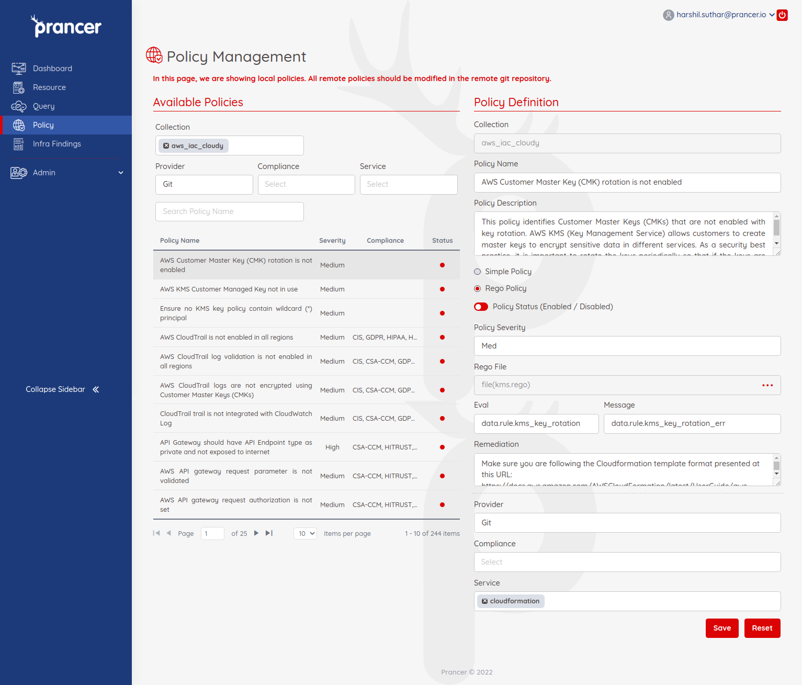Select API Gateway Endpoint type private policy
Viewport: 802px width, 685px height.
[307, 447]
